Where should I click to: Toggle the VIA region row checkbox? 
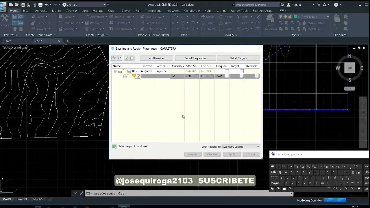point(139,76)
